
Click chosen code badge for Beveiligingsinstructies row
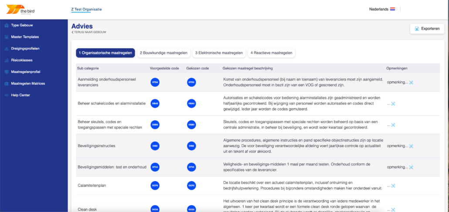191,146
